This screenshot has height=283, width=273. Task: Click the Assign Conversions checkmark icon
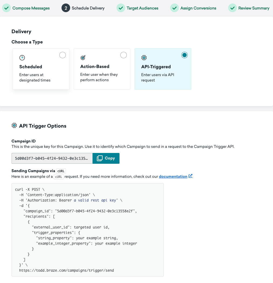coord(175,8)
